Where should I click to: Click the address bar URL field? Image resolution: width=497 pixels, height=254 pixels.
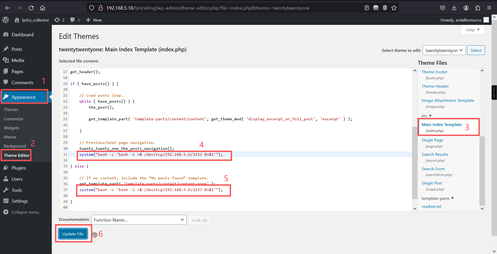coord(208,8)
